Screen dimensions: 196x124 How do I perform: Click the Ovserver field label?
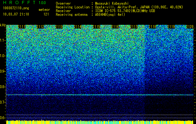pos(63,3)
